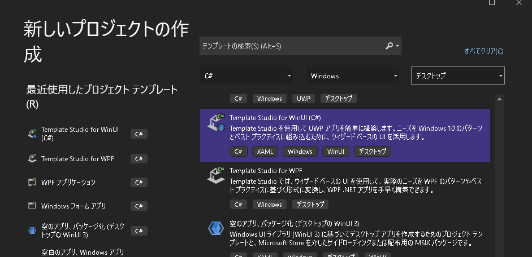The width and height of the screenshot is (532, 257).
Task: Click blue WinUI 3 icon in recent templates
Action: tap(32, 231)
